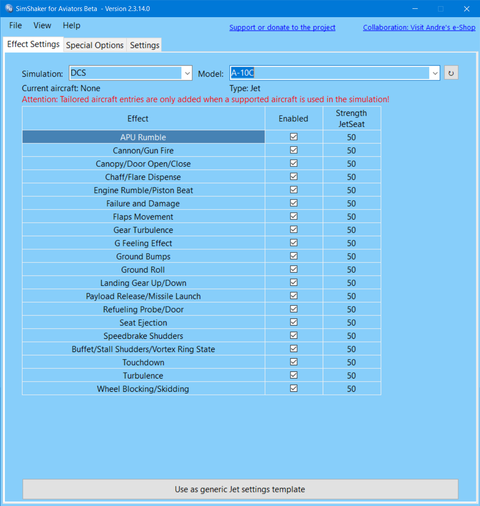Click the refresh model list icon

[x=451, y=73]
